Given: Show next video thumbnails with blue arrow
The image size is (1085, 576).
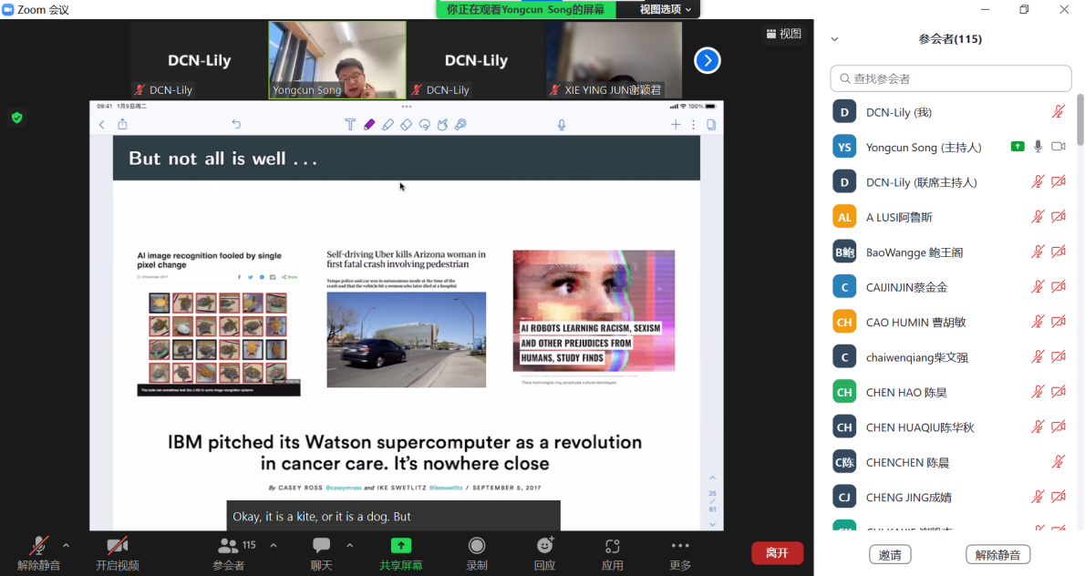Looking at the screenshot, I should (x=708, y=61).
